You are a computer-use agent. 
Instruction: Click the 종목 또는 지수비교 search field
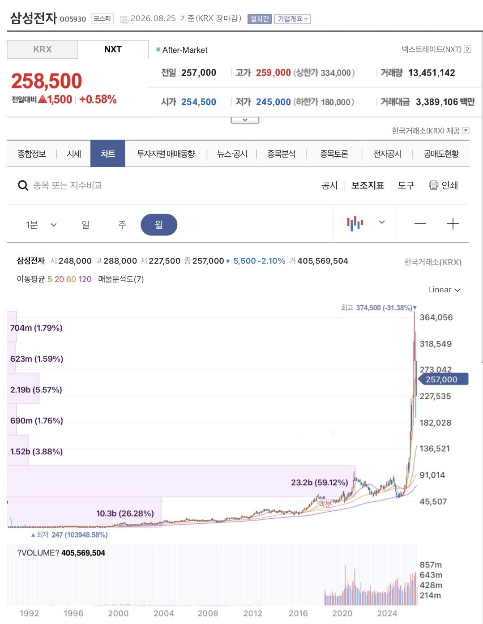click(68, 185)
